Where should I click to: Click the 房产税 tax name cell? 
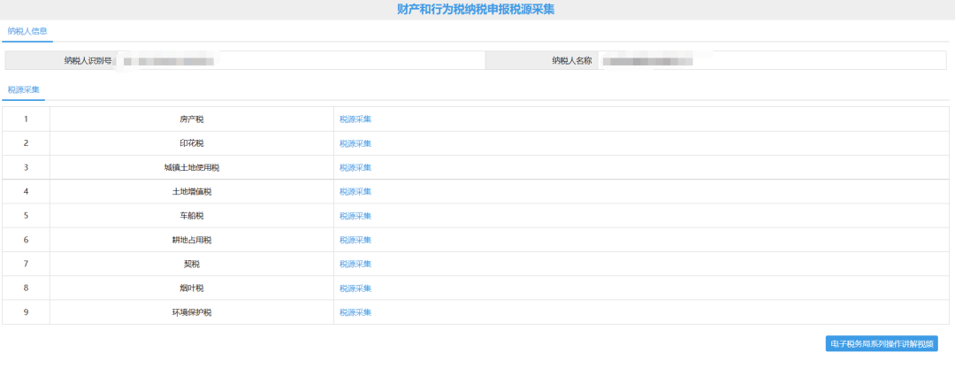pyautogui.click(x=191, y=119)
